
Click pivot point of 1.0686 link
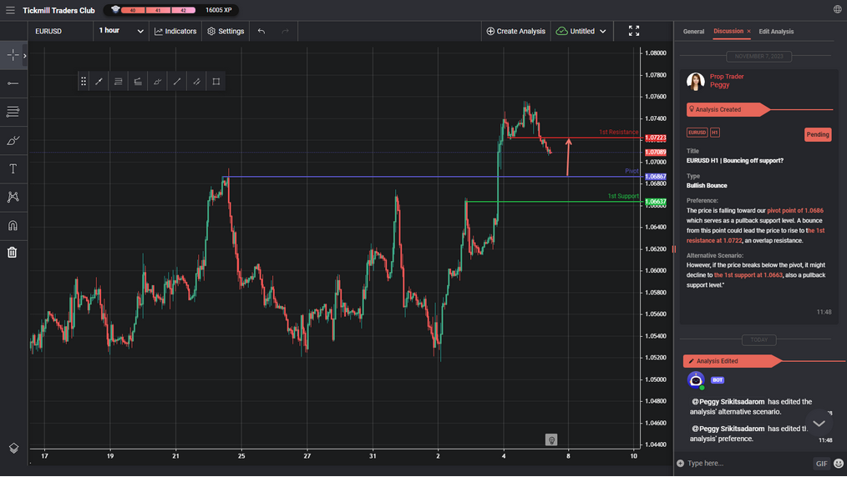795,211
